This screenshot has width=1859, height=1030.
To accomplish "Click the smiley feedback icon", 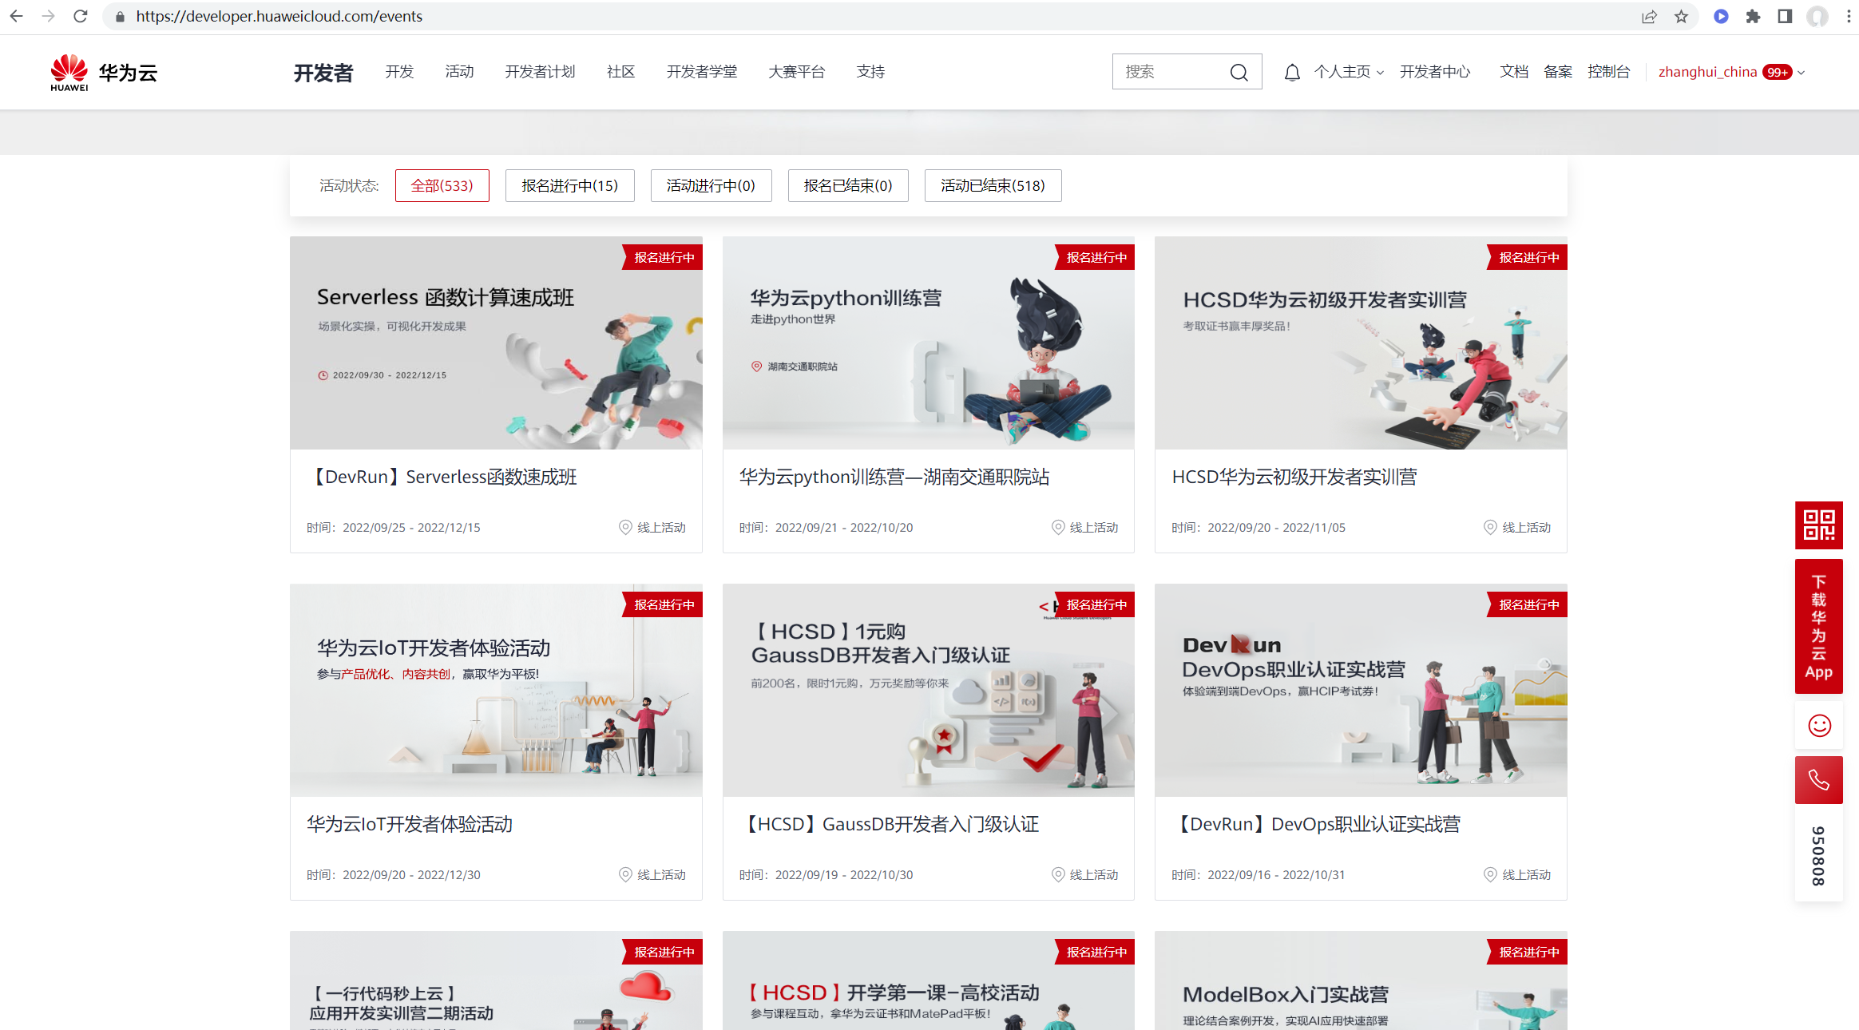I will (x=1818, y=725).
